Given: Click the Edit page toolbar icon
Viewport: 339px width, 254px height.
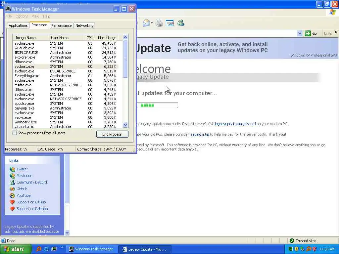Looking at the screenshot, I should [x=170, y=23].
